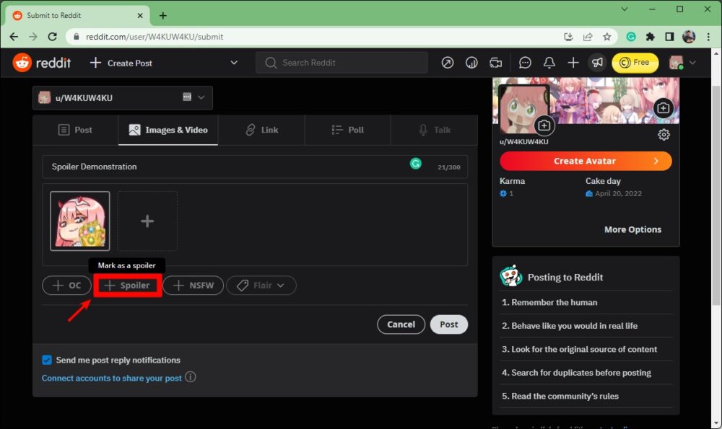Tag the post as OC
The image size is (722, 429).
(x=66, y=285)
